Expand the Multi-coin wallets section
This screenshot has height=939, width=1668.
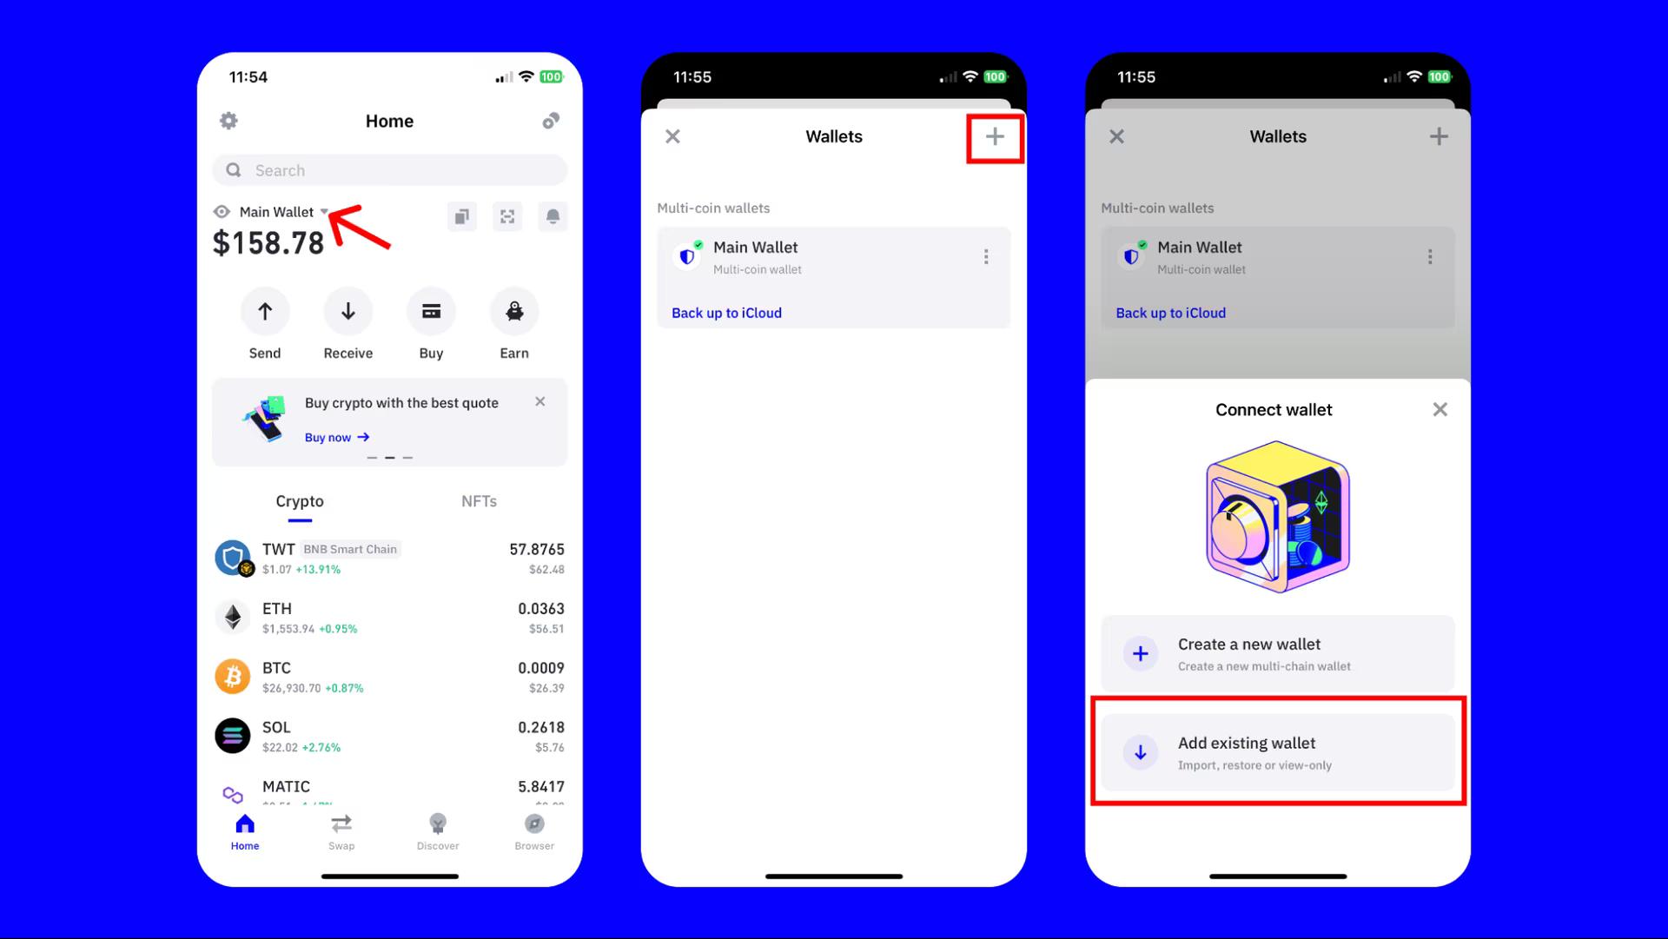(714, 208)
